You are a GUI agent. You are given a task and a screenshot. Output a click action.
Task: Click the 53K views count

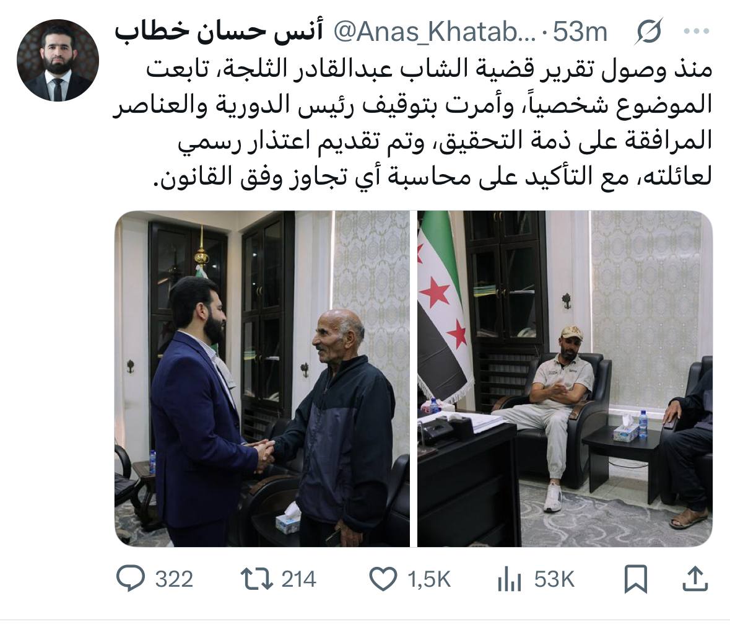tap(554, 579)
